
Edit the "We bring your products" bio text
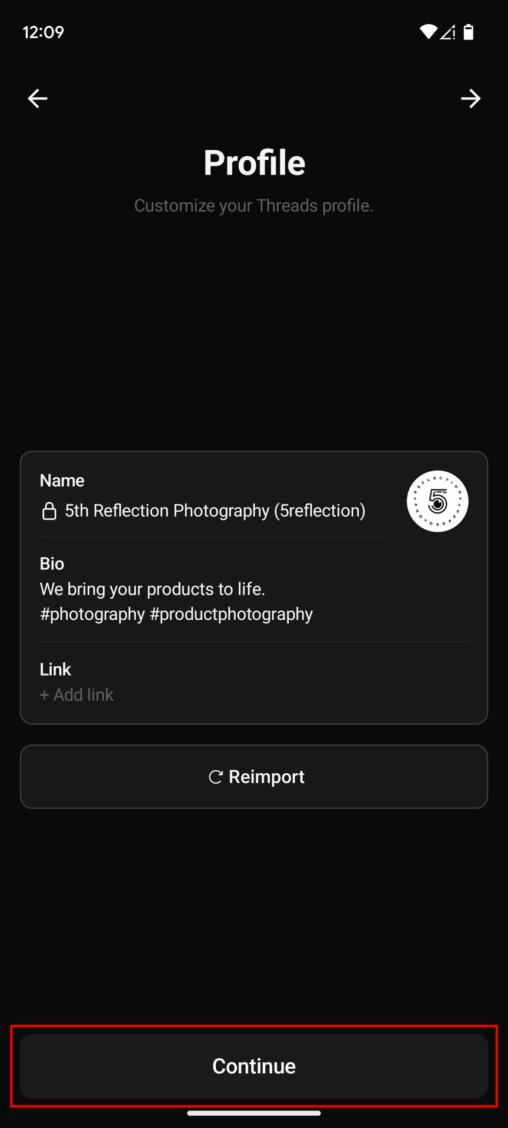152,589
